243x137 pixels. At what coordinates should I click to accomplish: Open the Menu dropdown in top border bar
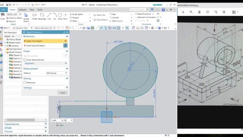point(6,28)
